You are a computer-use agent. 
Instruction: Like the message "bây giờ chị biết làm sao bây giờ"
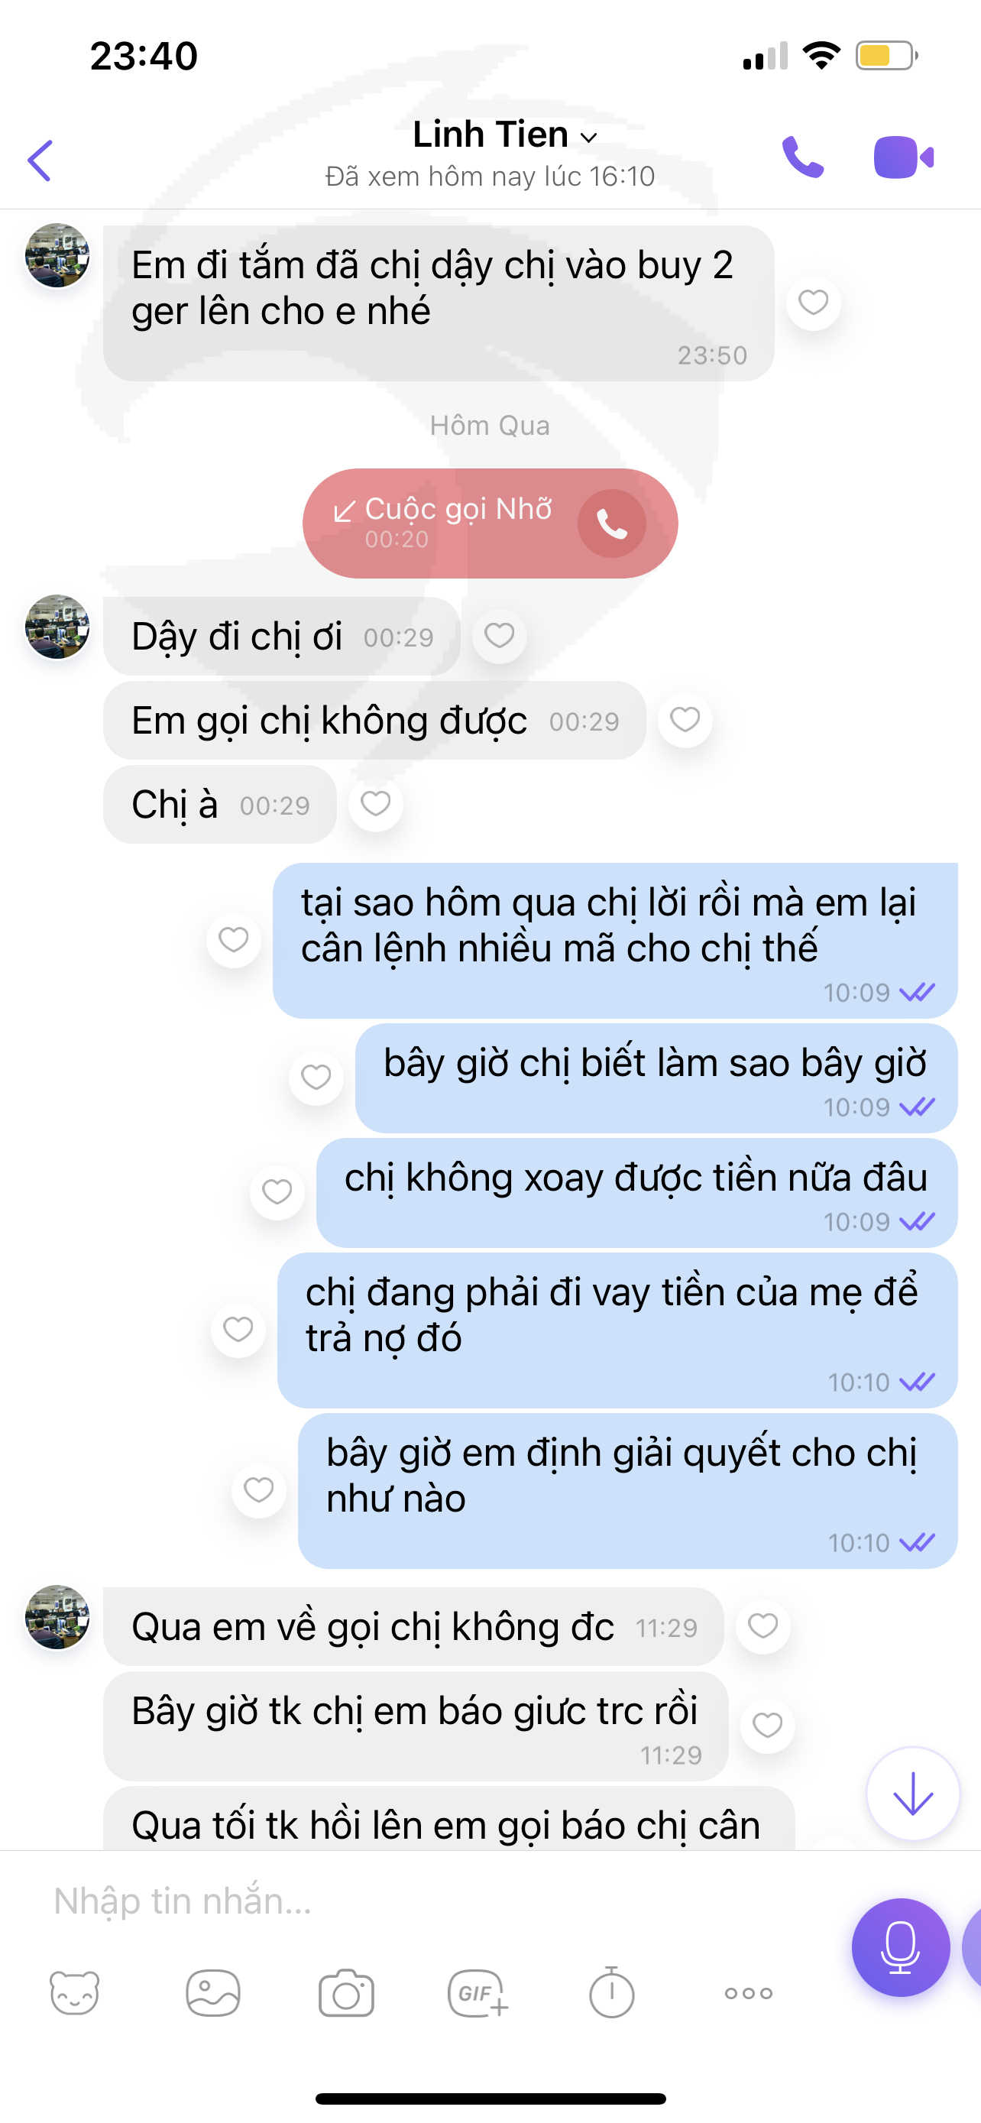[x=316, y=1077]
